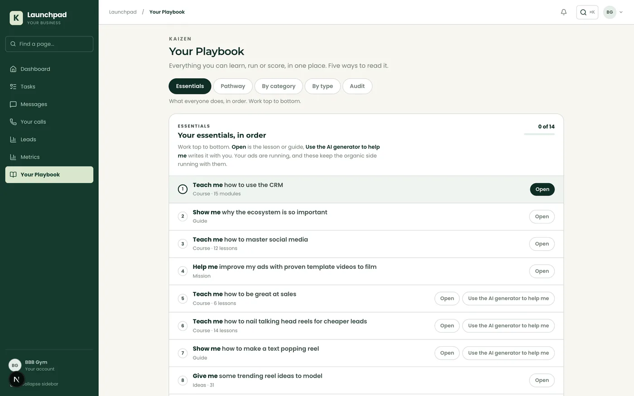This screenshot has width=634, height=396.
Task: Use the AI generator for talking head reels
Action: [508, 326]
